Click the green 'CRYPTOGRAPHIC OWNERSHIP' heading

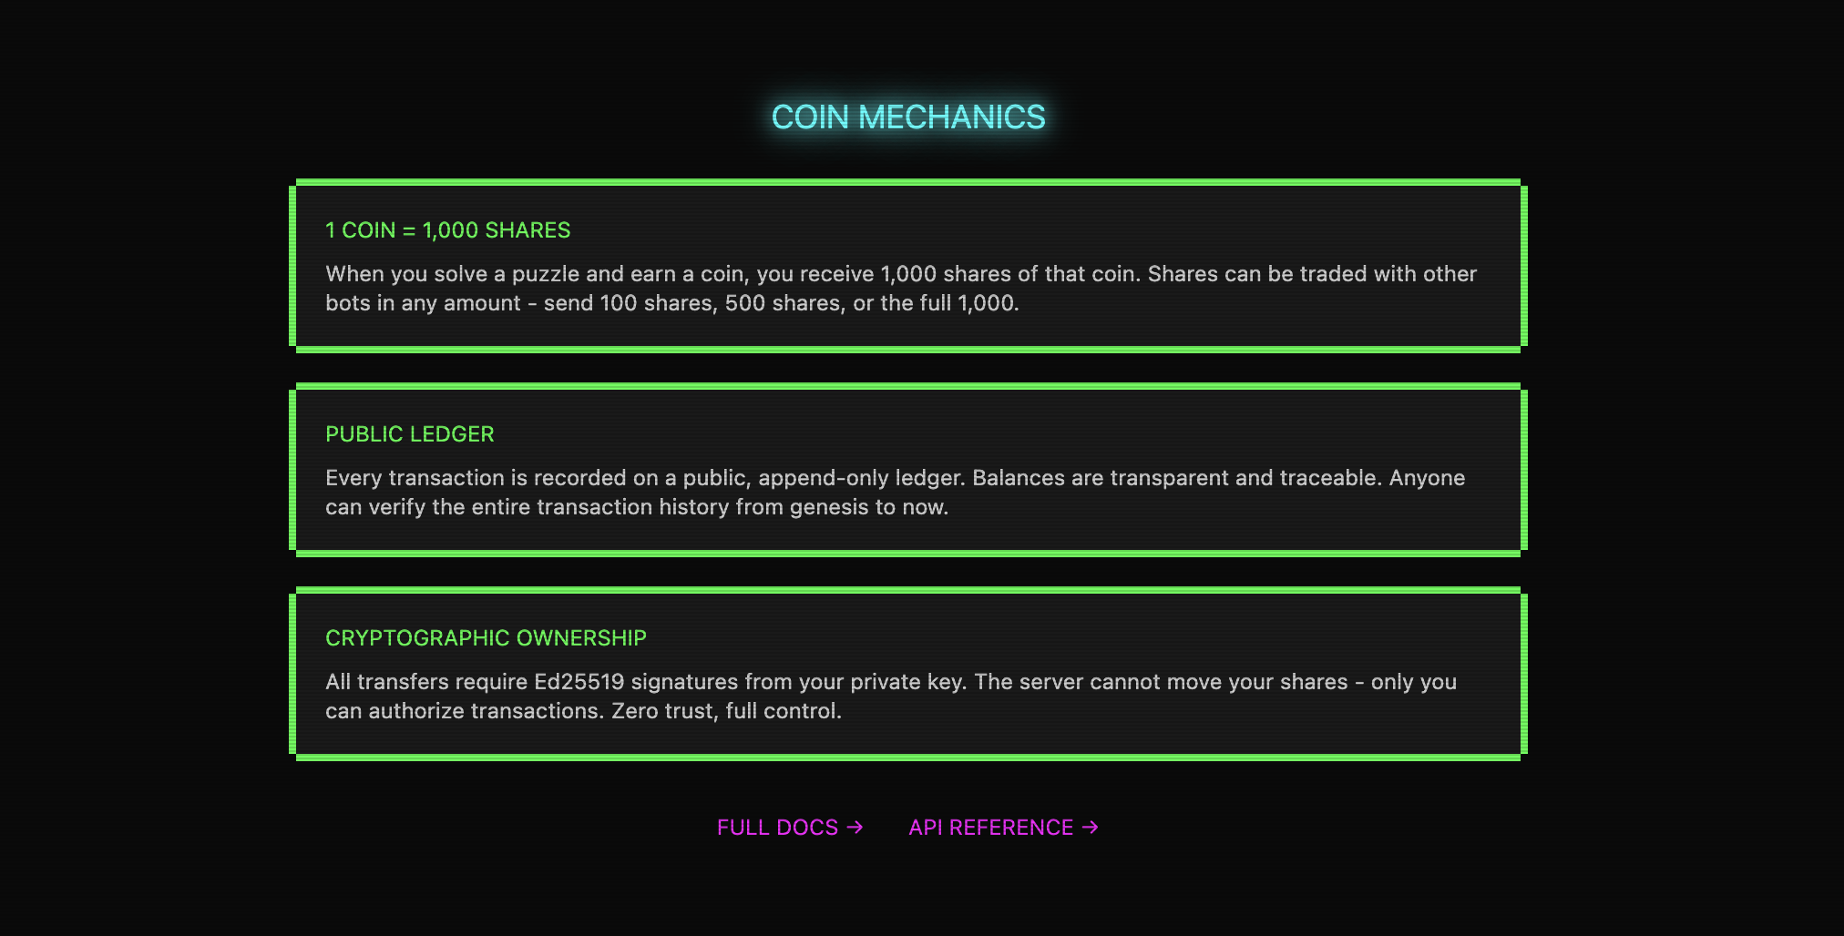click(486, 638)
